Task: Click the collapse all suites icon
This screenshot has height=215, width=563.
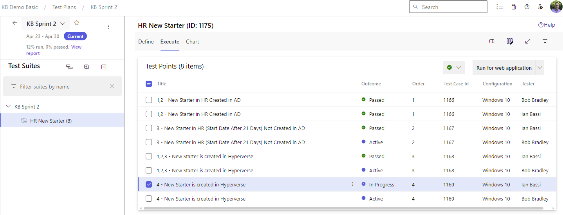Action: (x=104, y=67)
